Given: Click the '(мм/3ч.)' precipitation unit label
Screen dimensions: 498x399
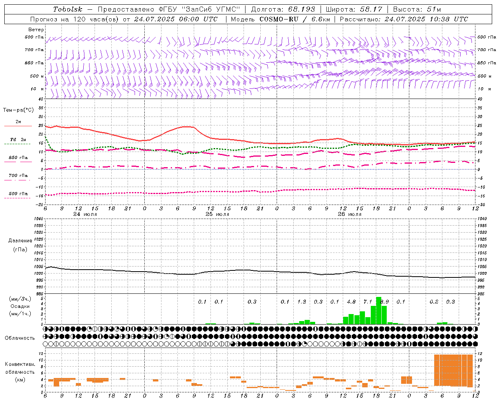Looking at the screenshot, I should [x=20, y=299].
